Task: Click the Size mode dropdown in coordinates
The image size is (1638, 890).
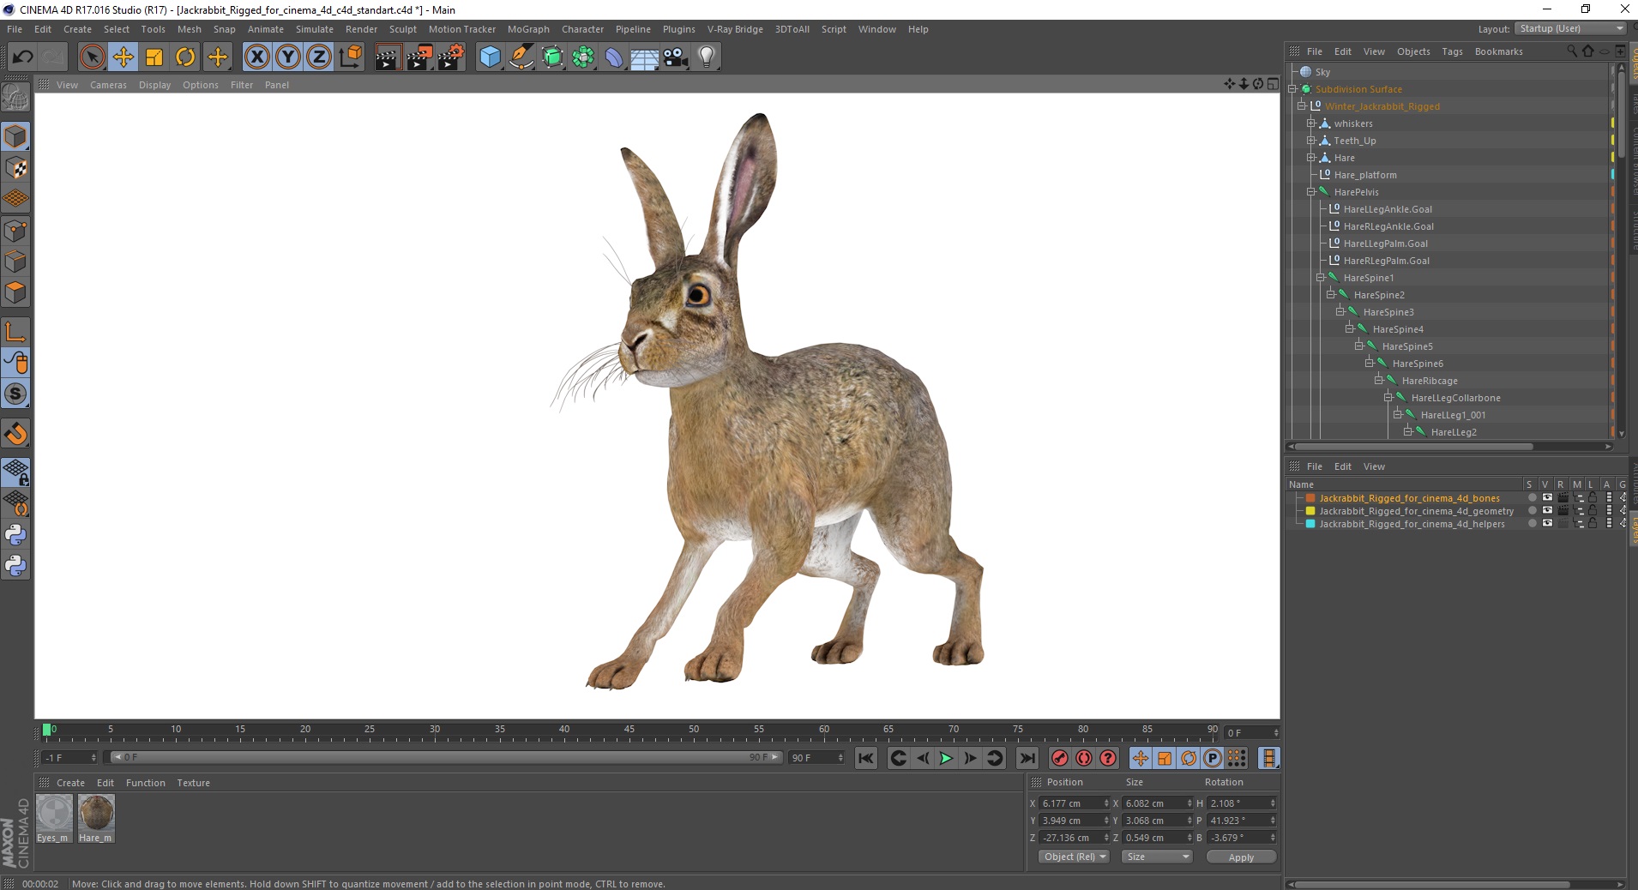Action: 1157,857
